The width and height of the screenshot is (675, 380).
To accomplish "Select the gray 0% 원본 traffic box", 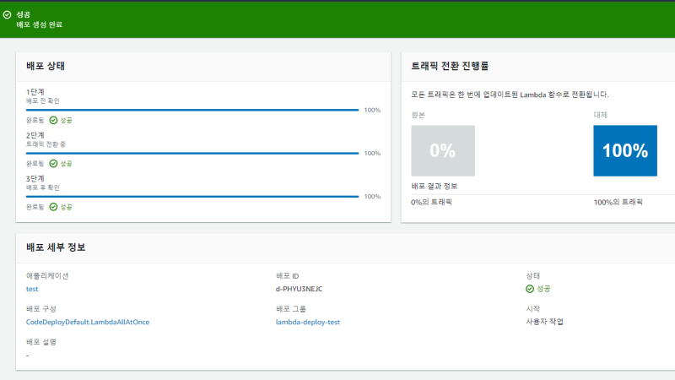I will tap(442, 151).
